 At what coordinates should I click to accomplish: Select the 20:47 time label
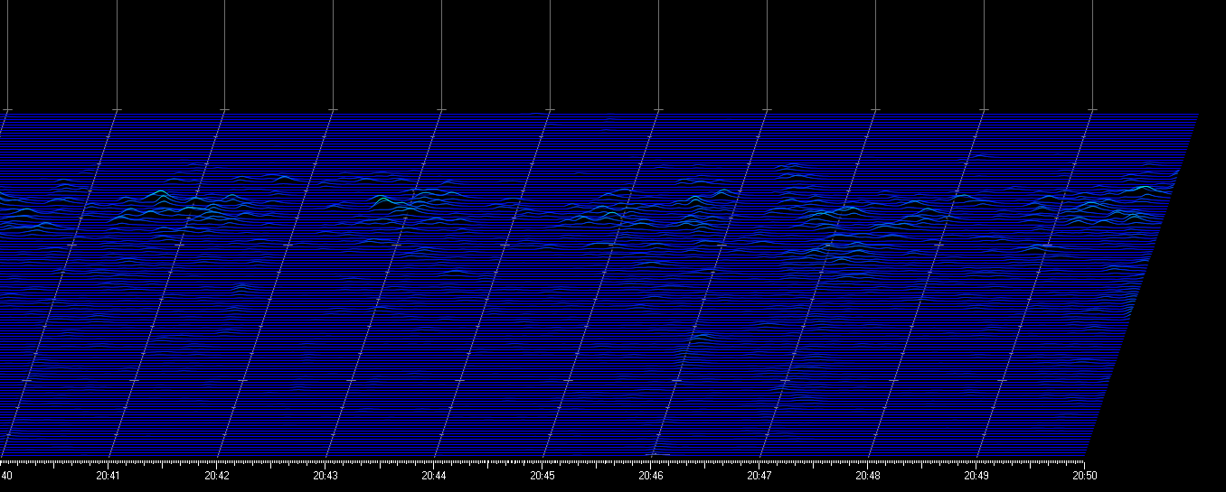coord(759,475)
